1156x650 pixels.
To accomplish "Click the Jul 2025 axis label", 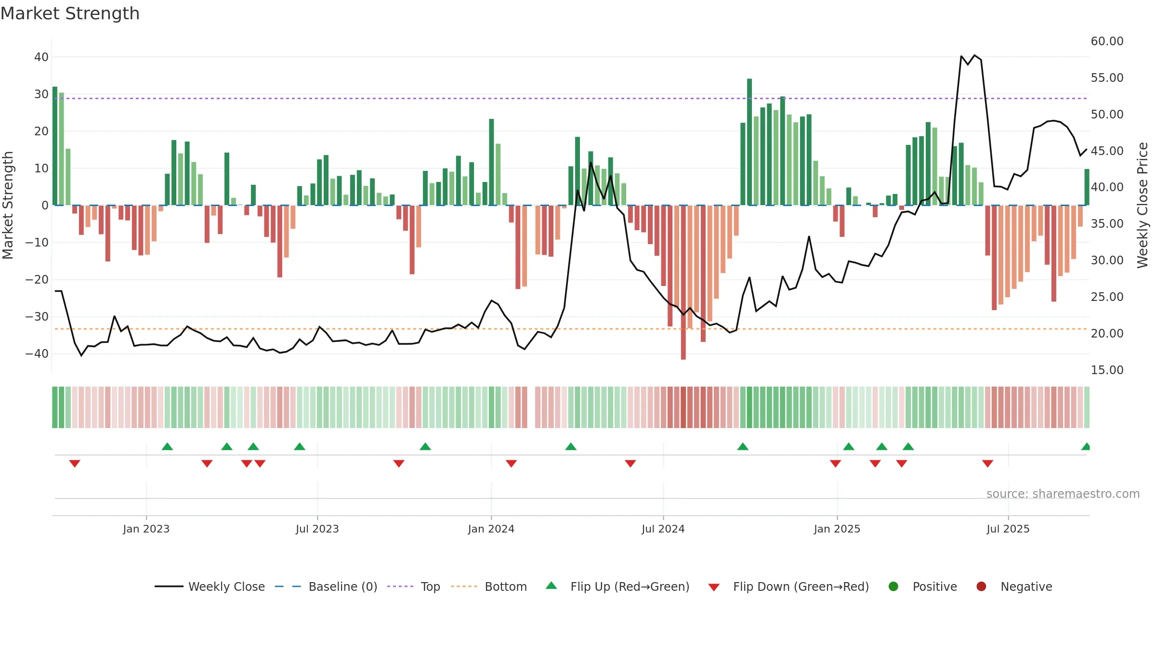I will point(1008,529).
